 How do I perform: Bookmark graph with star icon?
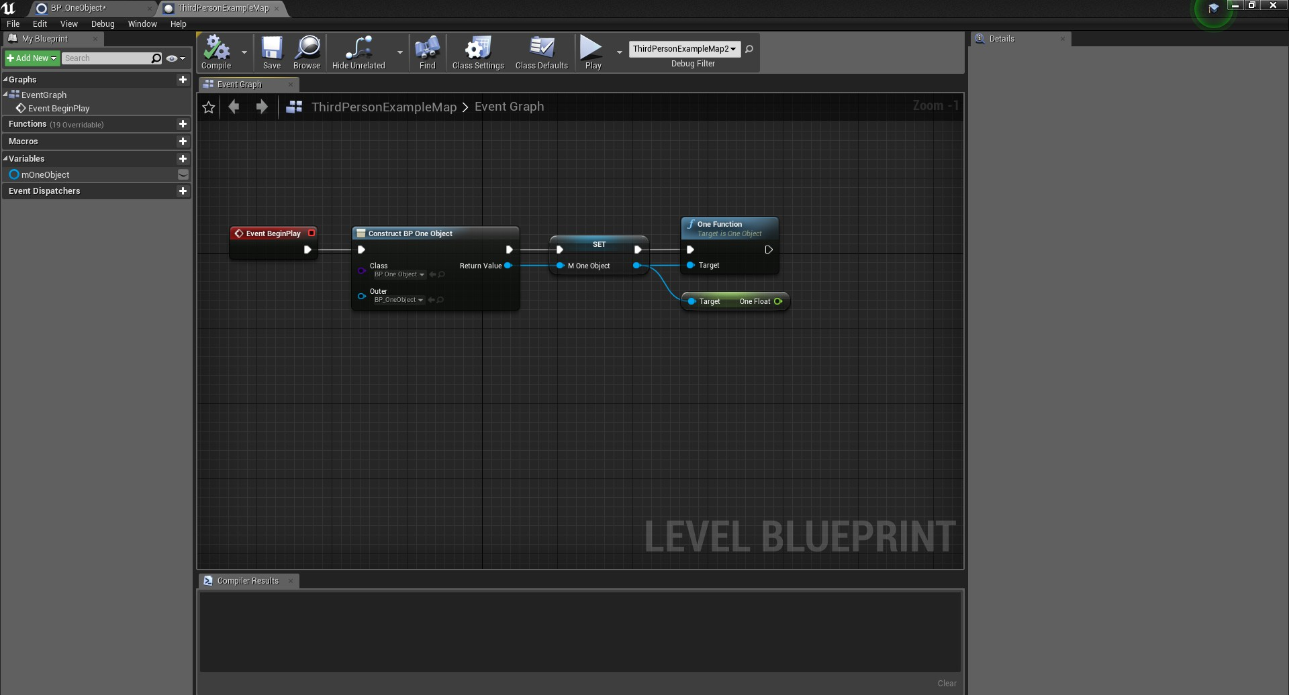[209, 107]
